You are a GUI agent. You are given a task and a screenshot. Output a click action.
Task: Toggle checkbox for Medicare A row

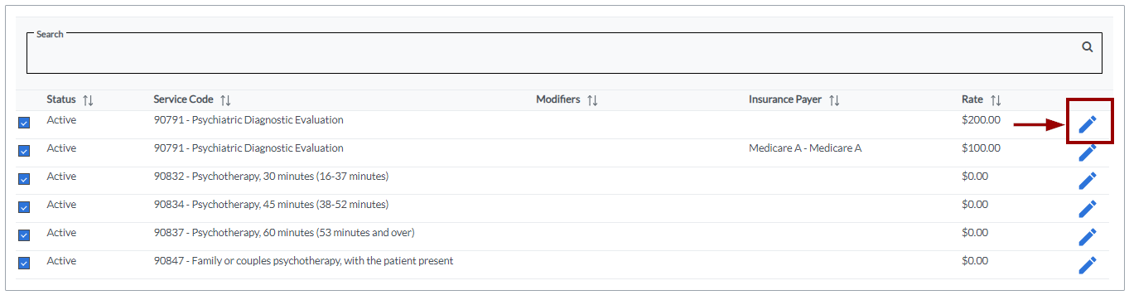(24, 151)
